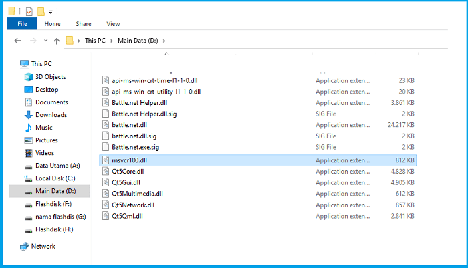Screen dimensions: 468x268
Task: Expand chevron after Main Data (D:) in address bar
Action: point(164,41)
